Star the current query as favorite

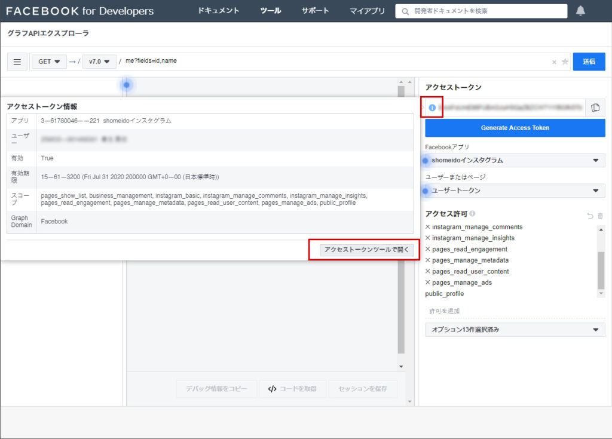tap(565, 62)
